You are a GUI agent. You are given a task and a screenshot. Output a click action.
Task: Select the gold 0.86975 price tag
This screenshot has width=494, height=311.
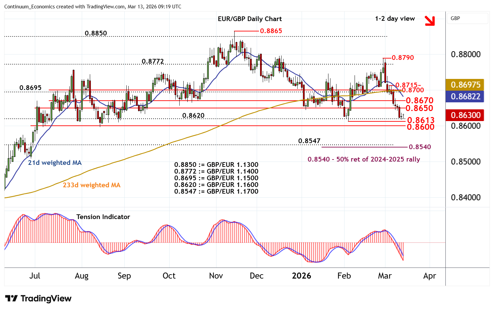coord(465,85)
